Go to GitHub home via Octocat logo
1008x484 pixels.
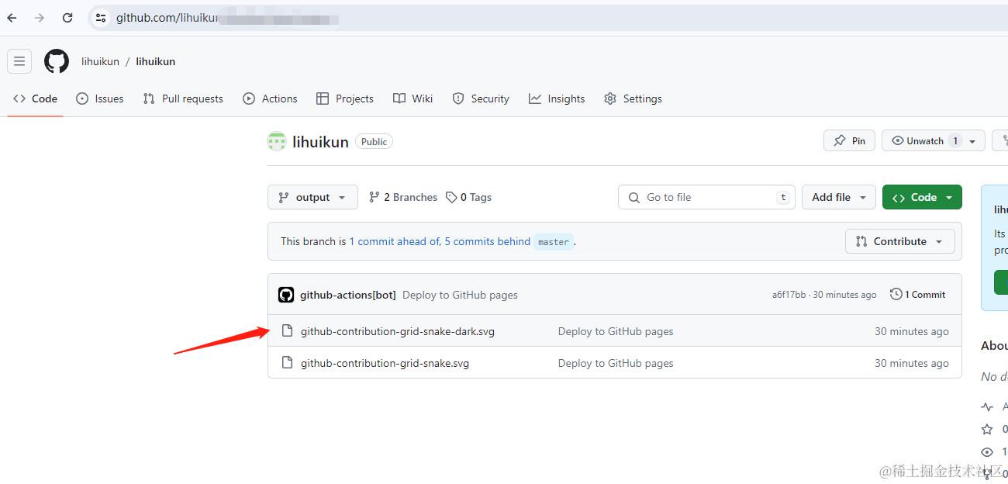point(57,61)
